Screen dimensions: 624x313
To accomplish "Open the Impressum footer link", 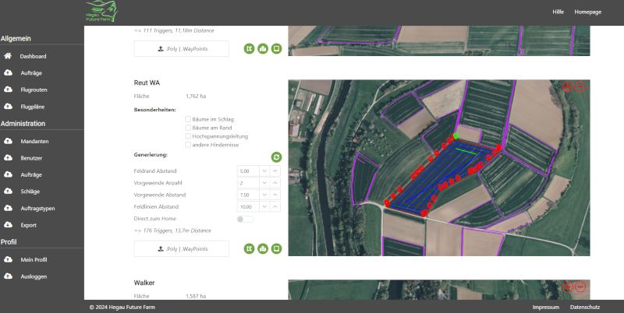I will (545, 308).
